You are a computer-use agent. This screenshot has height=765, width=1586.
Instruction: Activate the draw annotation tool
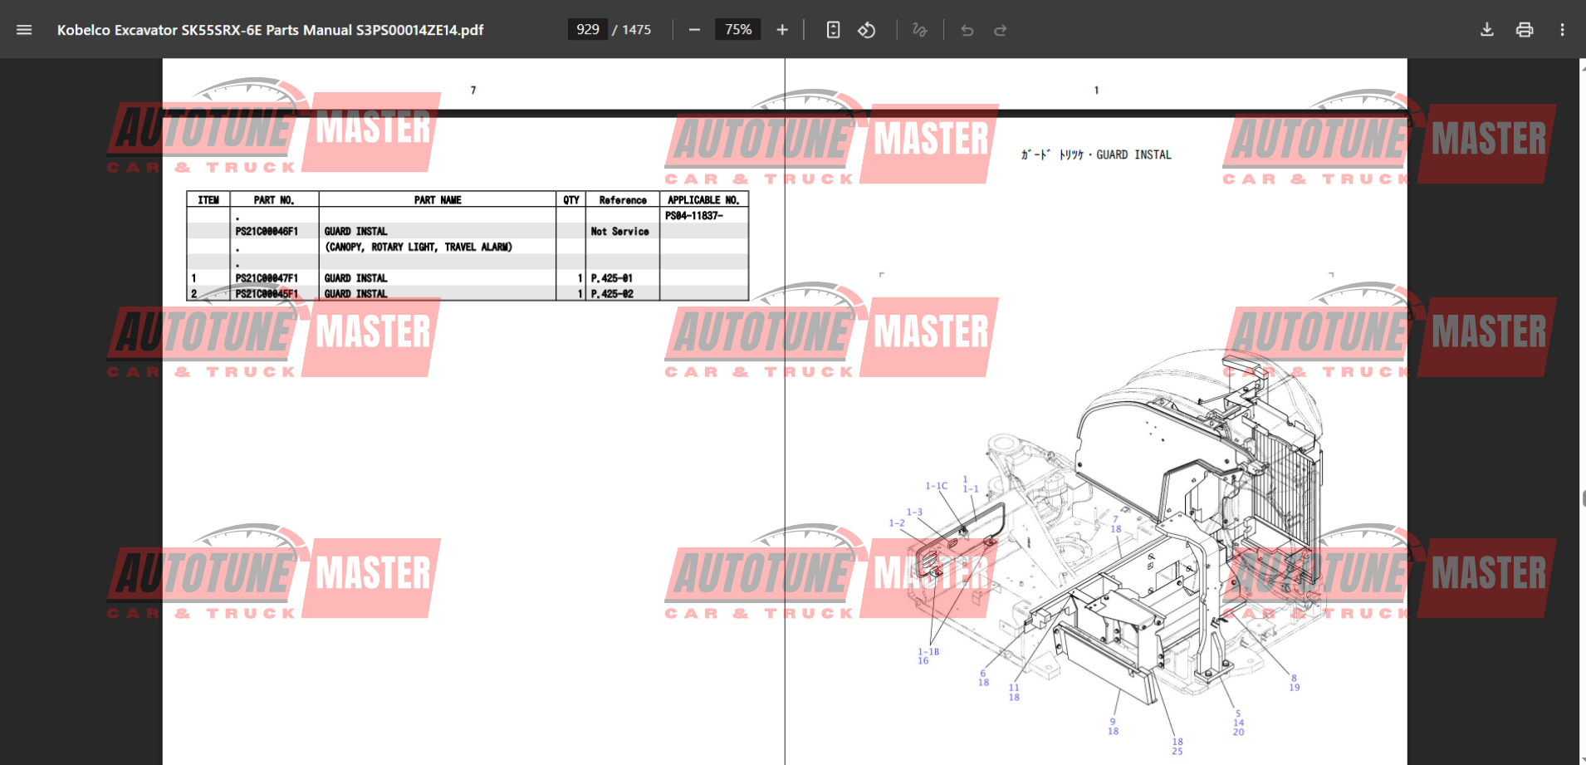pyautogui.click(x=919, y=30)
